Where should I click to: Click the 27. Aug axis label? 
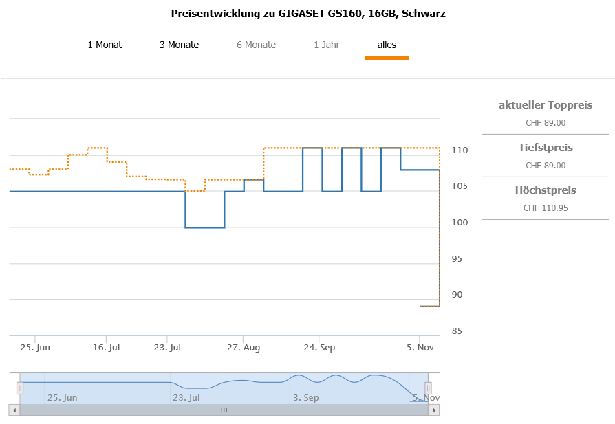[x=243, y=348]
